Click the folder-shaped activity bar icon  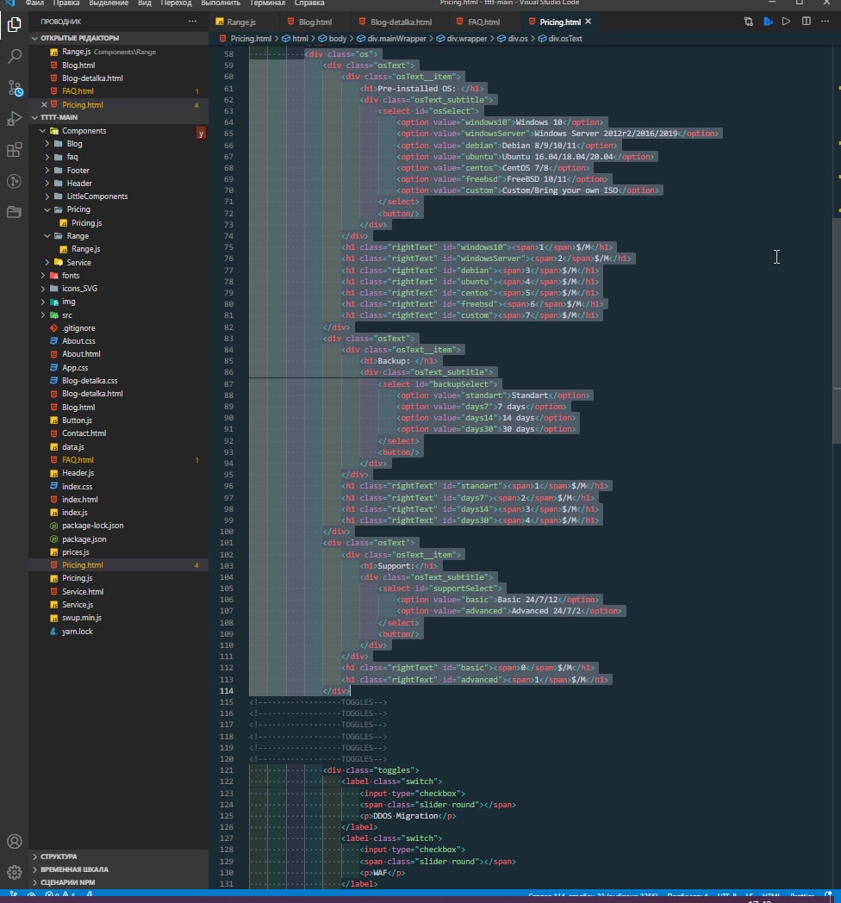[x=15, y=212]
